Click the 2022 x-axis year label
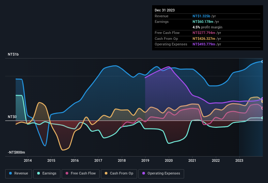Viewport: 268px width, 183px height. pos(216,160)
